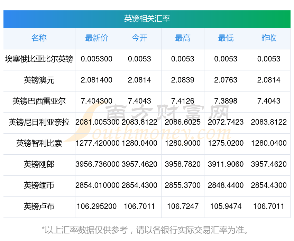
Task: Click the 7.3898 low value
Action: (226, 101)
